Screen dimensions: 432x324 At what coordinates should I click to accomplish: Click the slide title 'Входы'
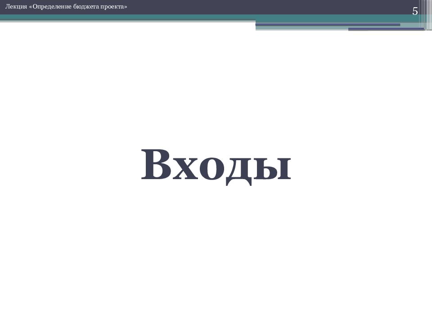216,166
